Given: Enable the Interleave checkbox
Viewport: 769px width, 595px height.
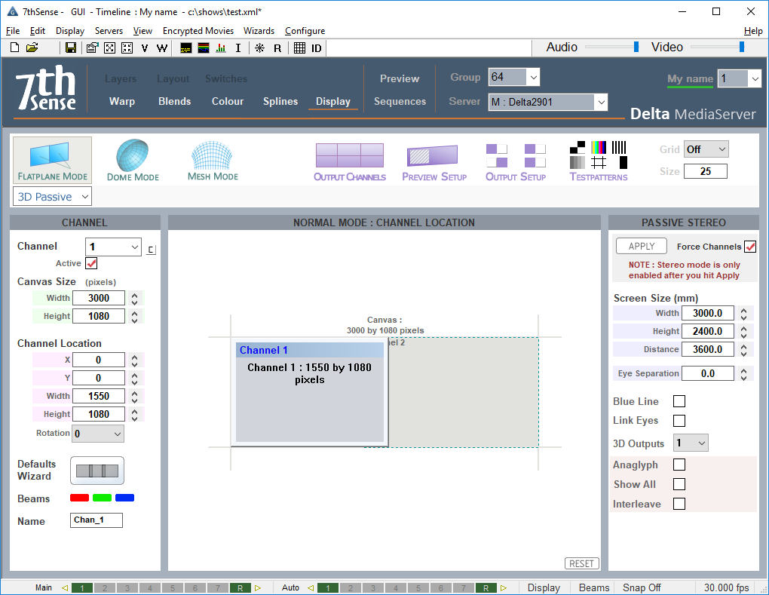Looking at the screenshot, I should click(x=679, y=504).
